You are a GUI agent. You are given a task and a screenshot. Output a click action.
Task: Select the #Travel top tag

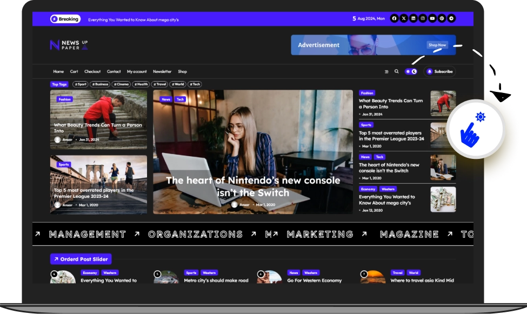(159, 84)
